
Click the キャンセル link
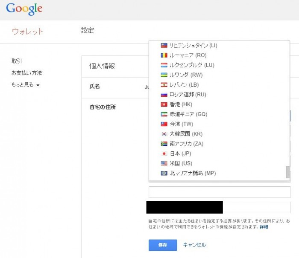click(x=194, y=245)
